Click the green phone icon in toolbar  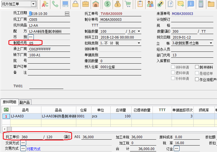click(x=55, y=4)
